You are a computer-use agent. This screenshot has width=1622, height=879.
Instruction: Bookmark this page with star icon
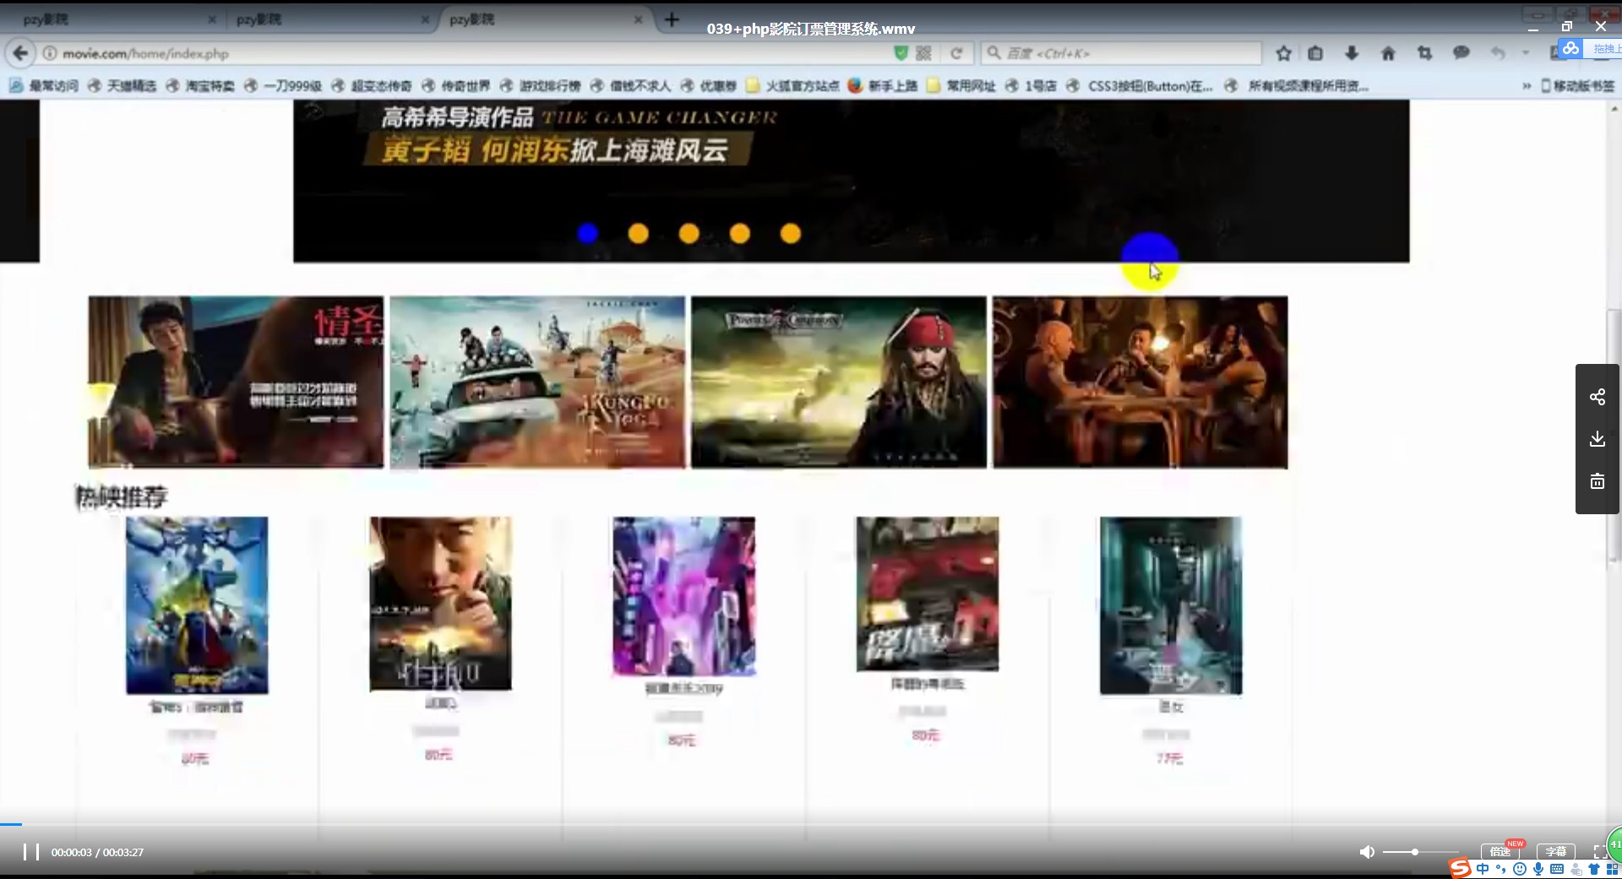point(1283,53)
